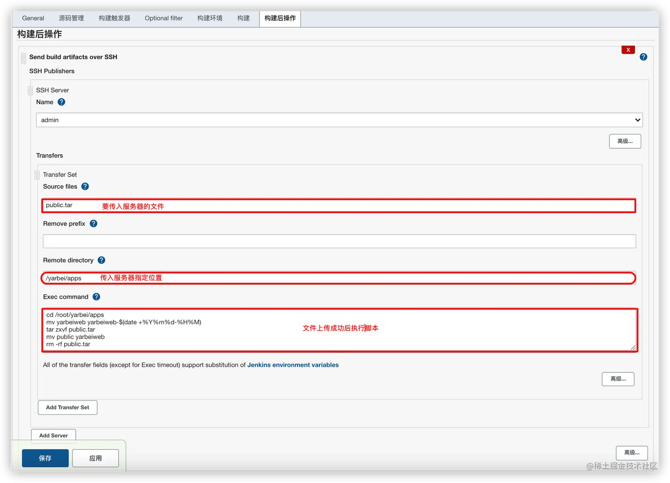670x483 pixels.
Task: Click the line 'cd /root/yarbei/apps'
Action: 75,315
